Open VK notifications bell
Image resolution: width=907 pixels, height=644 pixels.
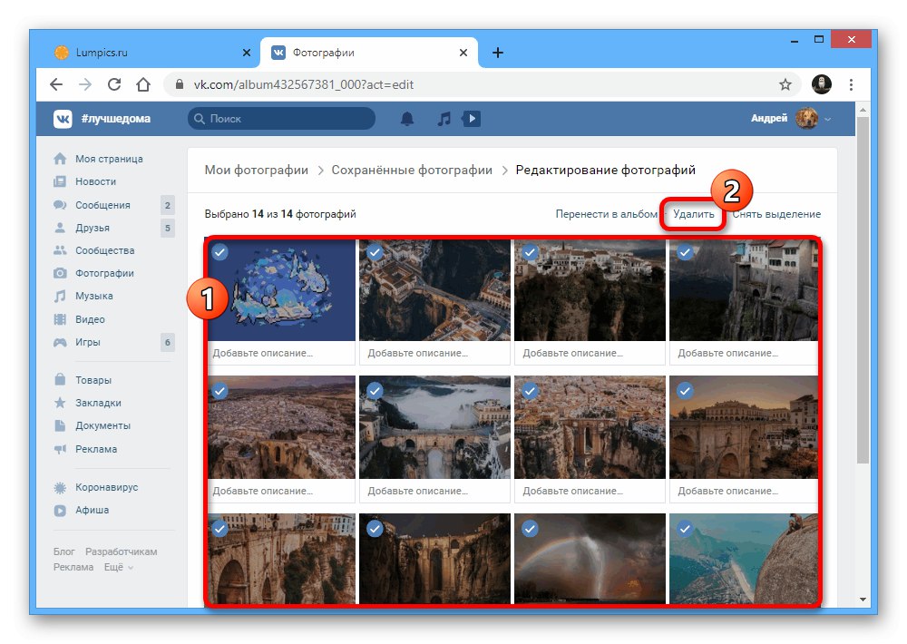tap(407, 119)
